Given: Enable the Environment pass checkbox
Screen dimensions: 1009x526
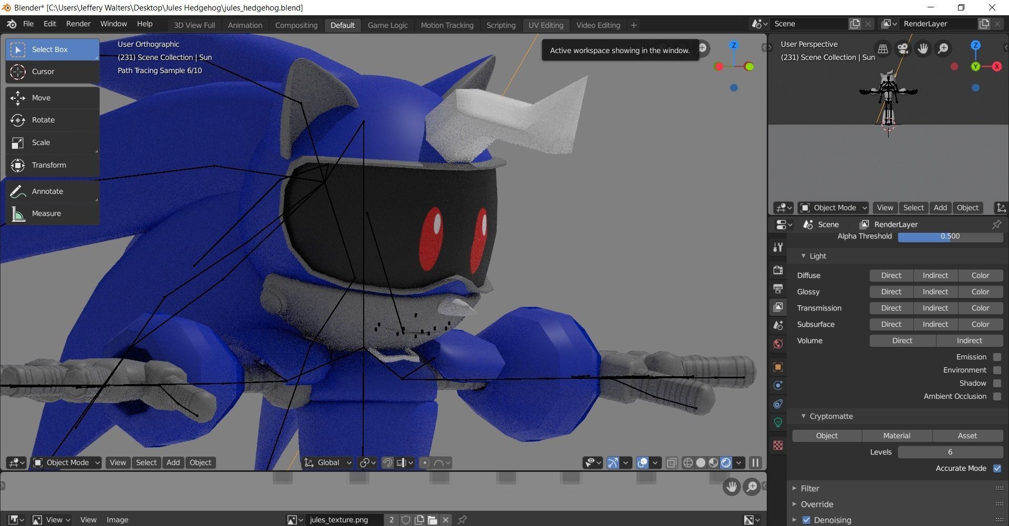Looking at the screenshot, I should 997,370.
